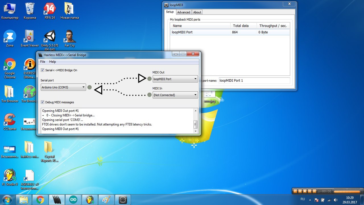364x205 pixels.
Task: Select the Far Cry desktop shortcut
Action: pyautogui.click(x=69, y=38)
